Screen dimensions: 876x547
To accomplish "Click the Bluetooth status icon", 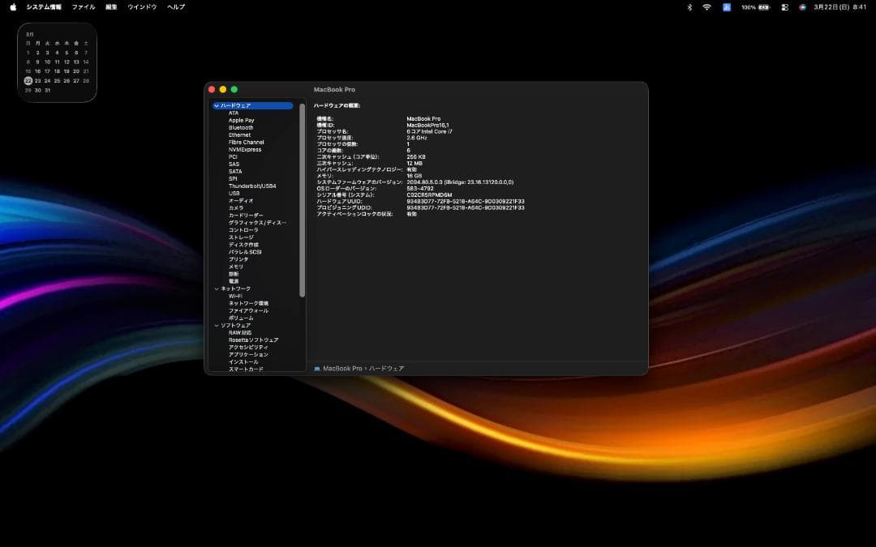I will 689,7.
